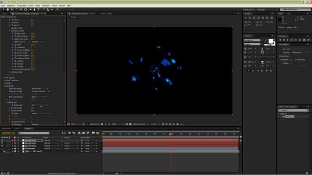Image resolution: width=312 pixels, height=175 pixels.
Task: Open Komposition menu
Action: pyautogui.click(x=21, y=5)
